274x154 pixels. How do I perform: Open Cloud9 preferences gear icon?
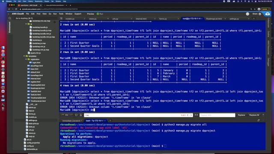coord(260,14)
